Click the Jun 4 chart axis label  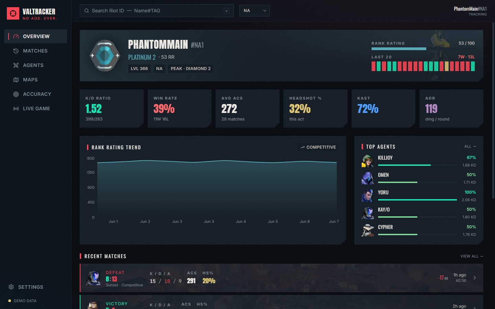(x=241, y=221)
